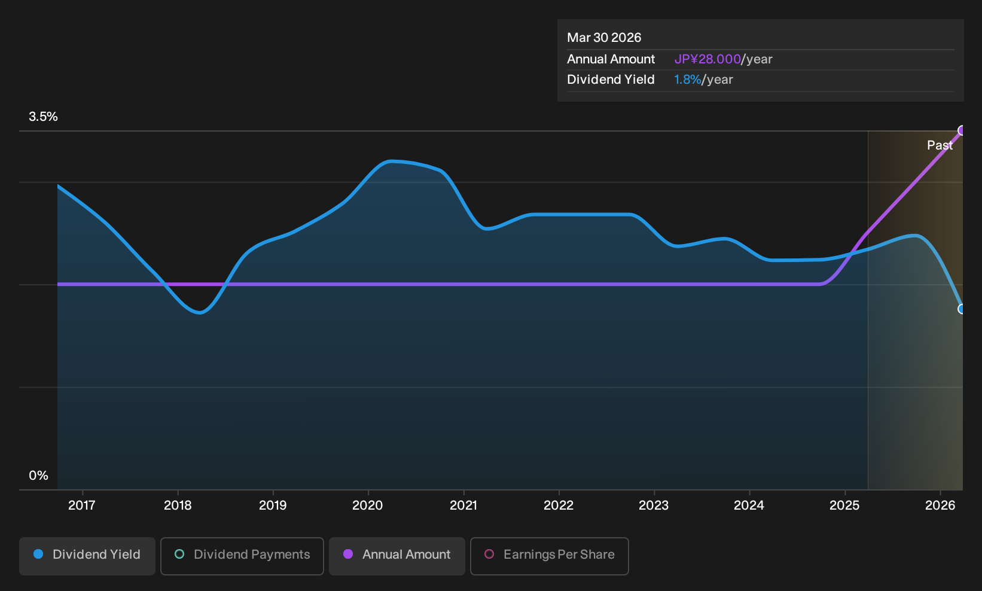Click the 3.5% y-axis label
The height and width of the screenshot is (591, 982).
pos(44,117)
